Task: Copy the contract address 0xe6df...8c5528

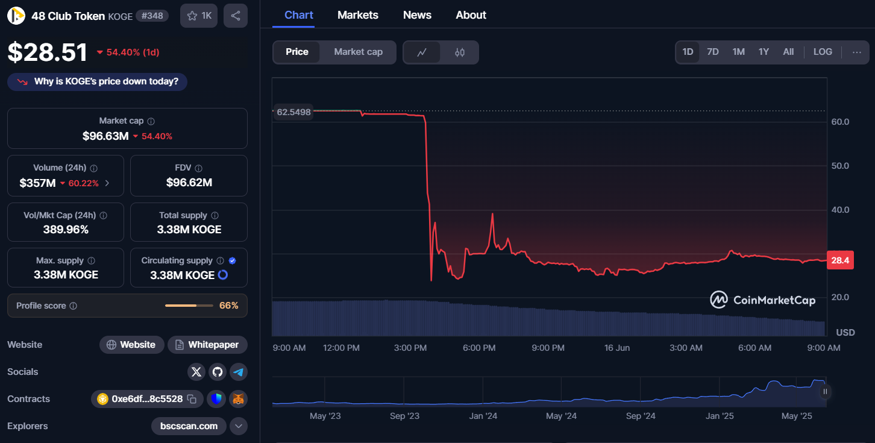Action: [x=192, y=399]
